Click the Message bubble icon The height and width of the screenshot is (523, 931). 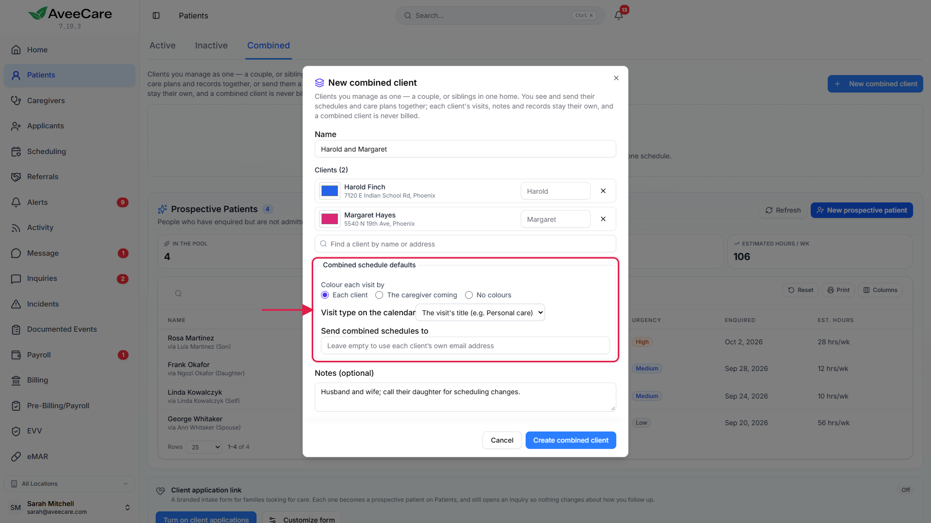[16, 253]
